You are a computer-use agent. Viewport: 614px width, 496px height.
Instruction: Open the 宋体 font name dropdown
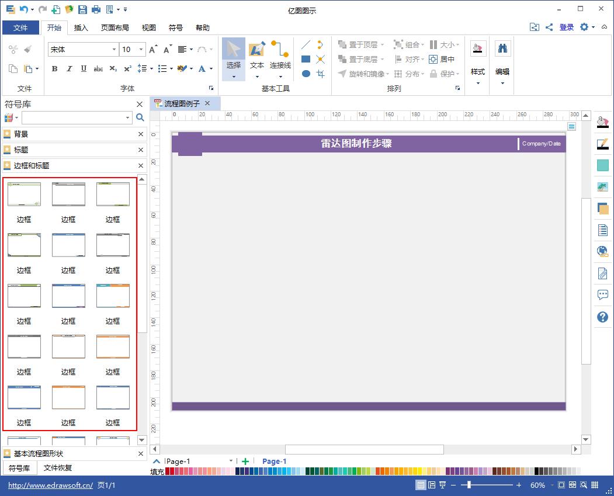(114, 50)
